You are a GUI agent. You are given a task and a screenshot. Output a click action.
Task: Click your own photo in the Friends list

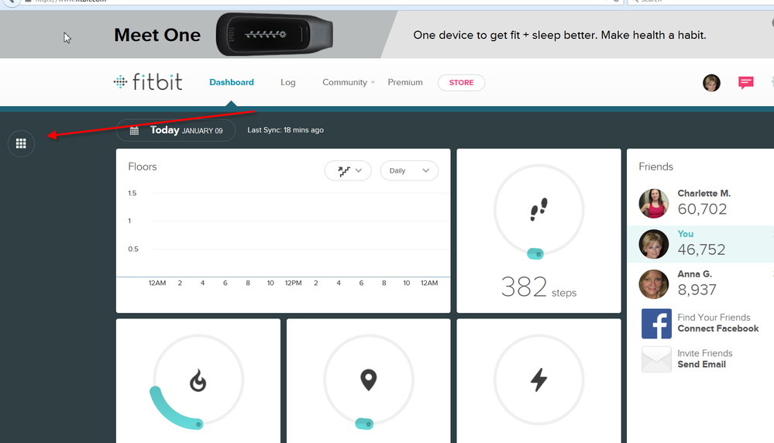coord(654,244)
